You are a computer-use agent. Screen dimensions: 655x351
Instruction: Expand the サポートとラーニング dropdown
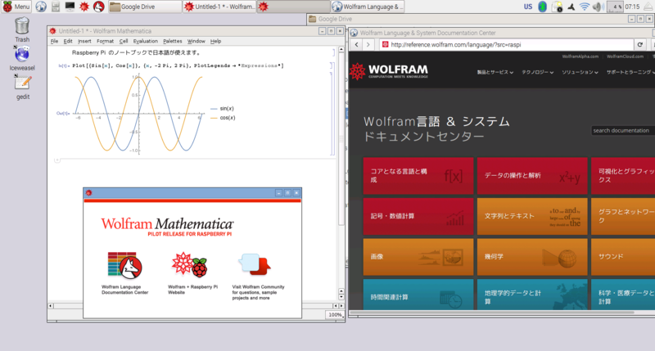click(x=630, y=72)
